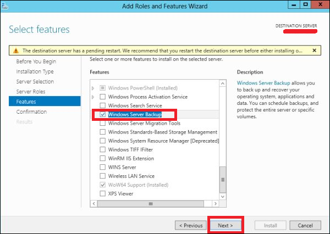330x234 pixels.
Task: Click the yellow warning triangle icon
Action: (x=16, y=51)
